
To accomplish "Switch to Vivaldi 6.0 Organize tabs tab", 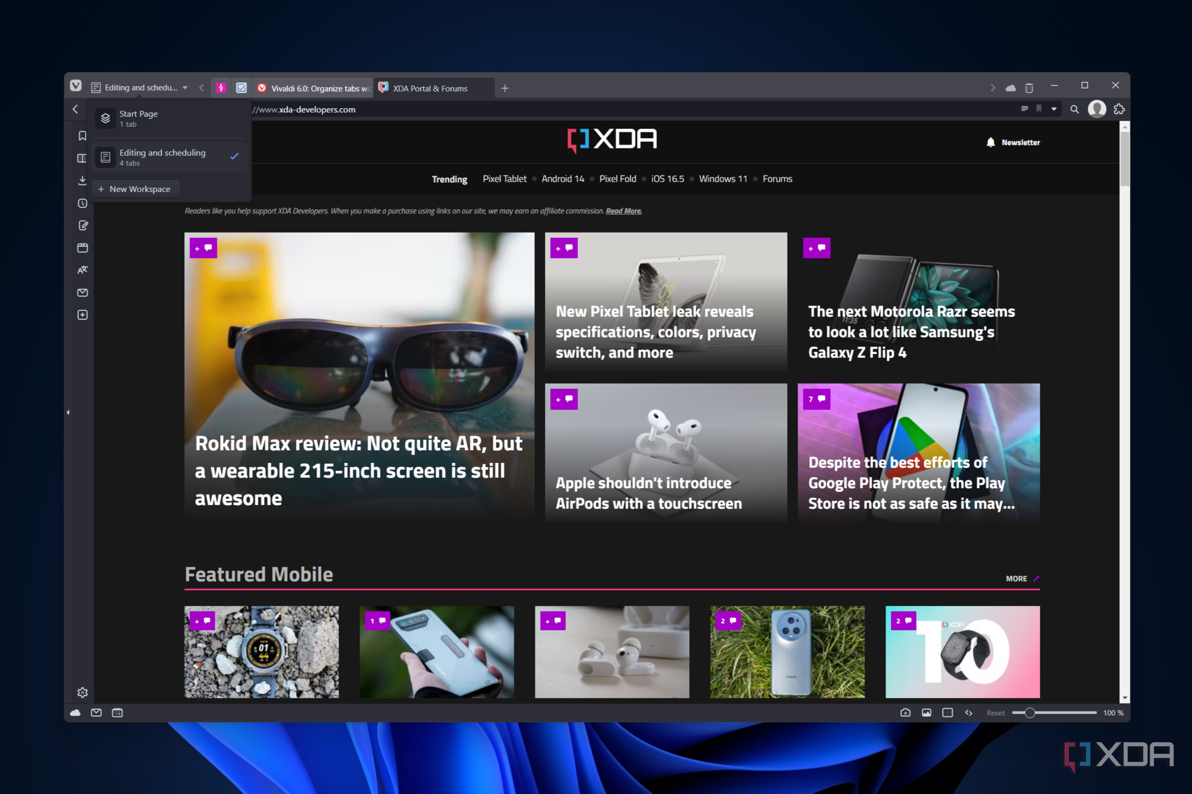I will (313, 88).
